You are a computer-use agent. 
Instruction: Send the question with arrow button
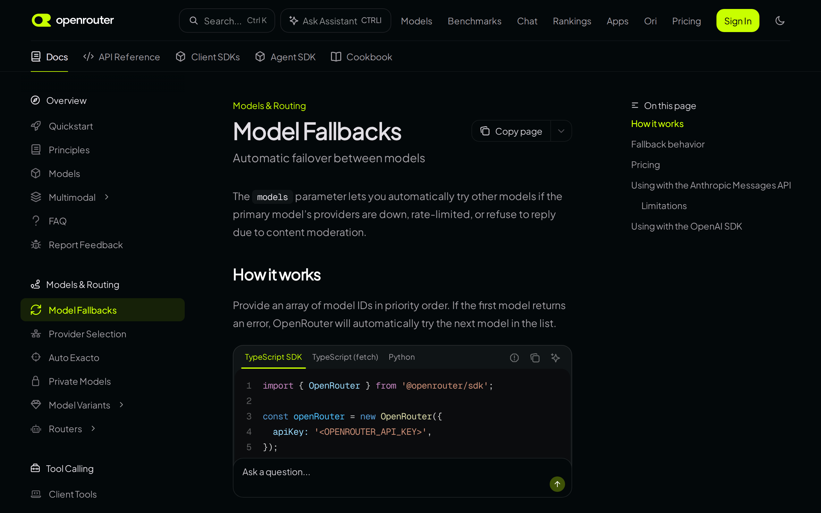point(557,484)
